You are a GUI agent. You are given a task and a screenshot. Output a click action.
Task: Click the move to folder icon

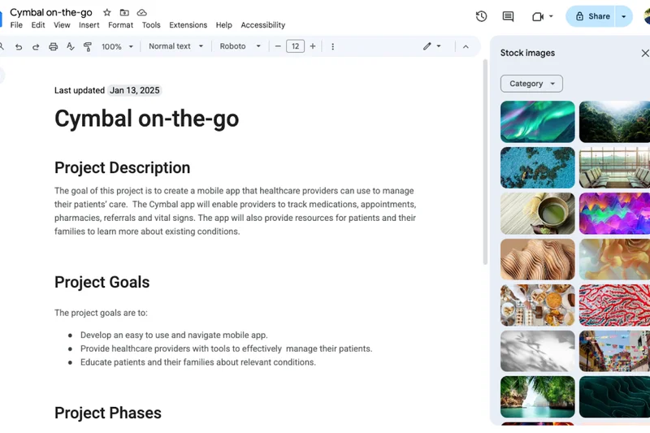(124, 12)
